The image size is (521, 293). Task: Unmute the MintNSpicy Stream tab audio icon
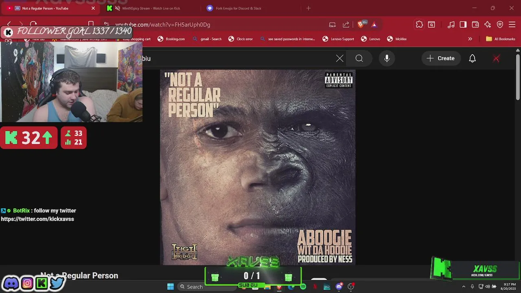coord(118,8)
